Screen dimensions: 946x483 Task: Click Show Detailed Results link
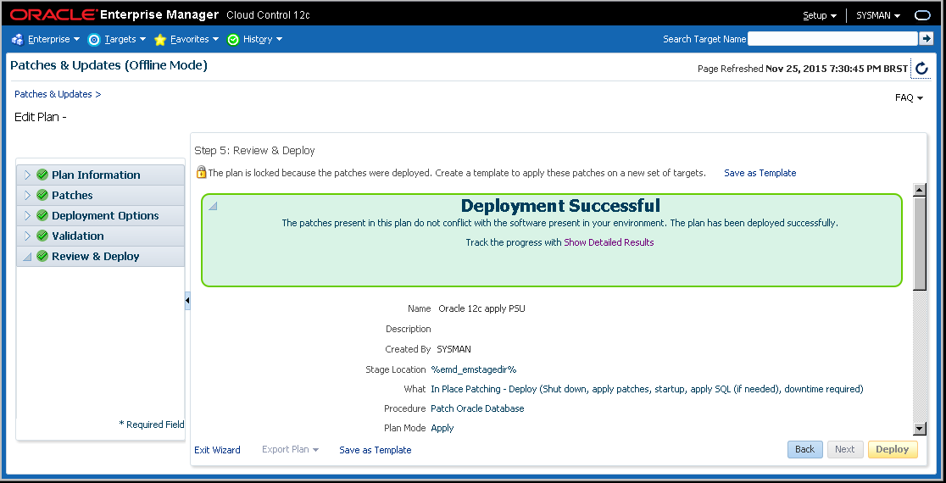coord(609,242)
